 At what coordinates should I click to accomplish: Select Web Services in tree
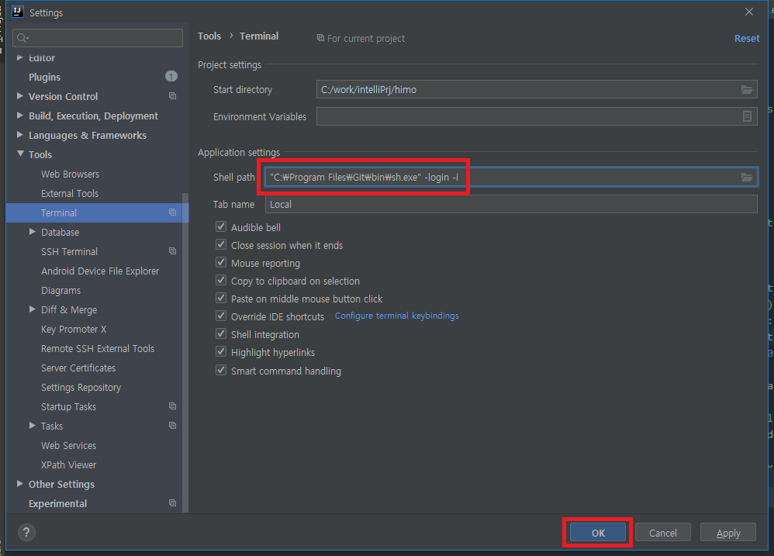coord(68,445)
